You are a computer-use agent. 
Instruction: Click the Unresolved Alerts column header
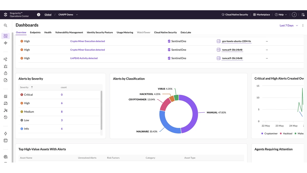coord(87,158)
